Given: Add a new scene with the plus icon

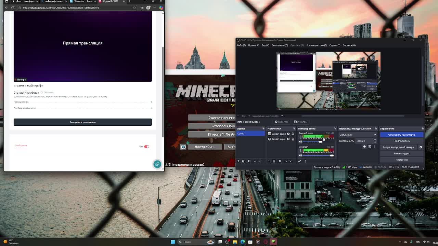Looking at the screenshot, I should [239, 161].
